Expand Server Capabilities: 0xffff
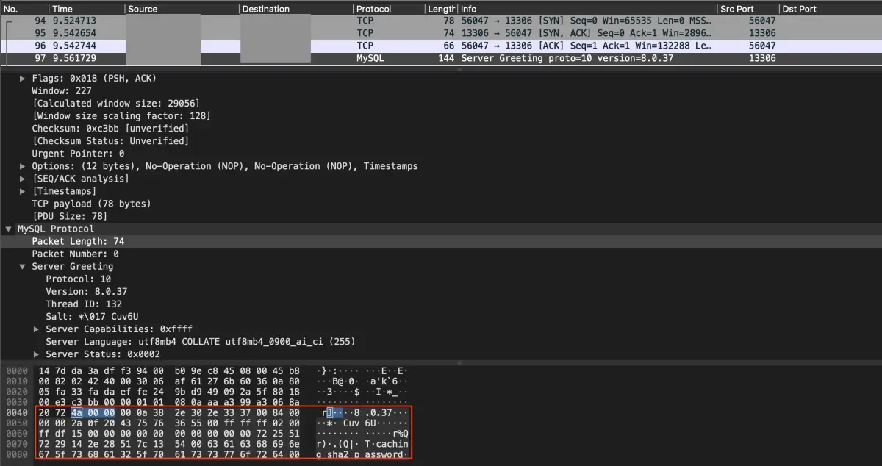The image size is (882, 466). (37, 329)
